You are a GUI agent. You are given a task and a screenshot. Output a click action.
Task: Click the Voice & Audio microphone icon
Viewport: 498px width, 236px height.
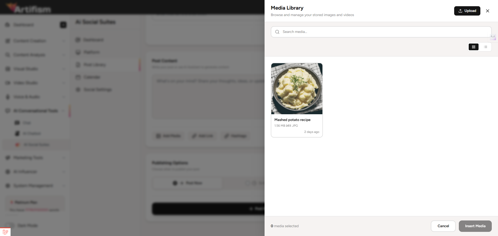8,97
